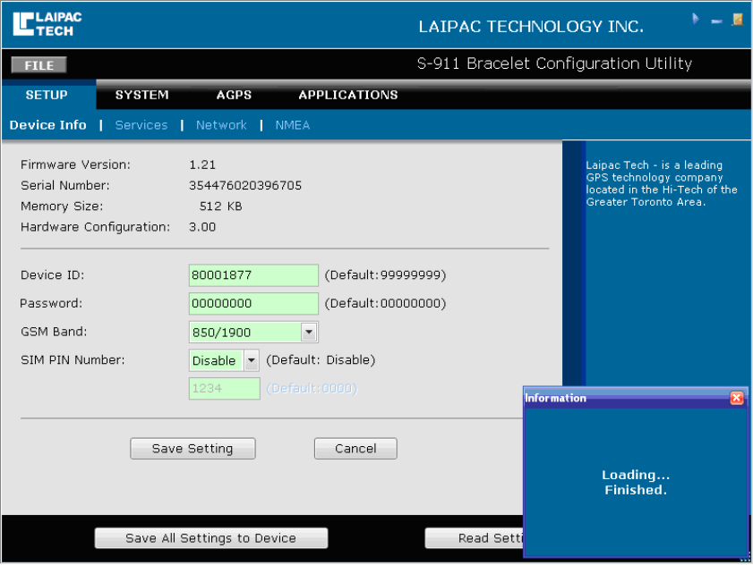This screenshot has width=753, height=565.
Task: Switch to the SYSTEM tab
Action: 141,95
